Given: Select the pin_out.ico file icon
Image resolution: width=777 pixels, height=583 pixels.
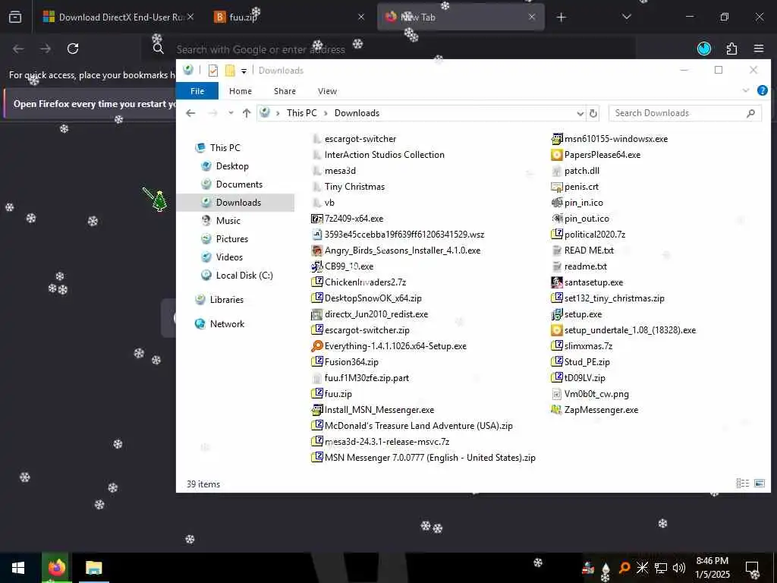Looking at the screenshot, I should pos(557,219).
